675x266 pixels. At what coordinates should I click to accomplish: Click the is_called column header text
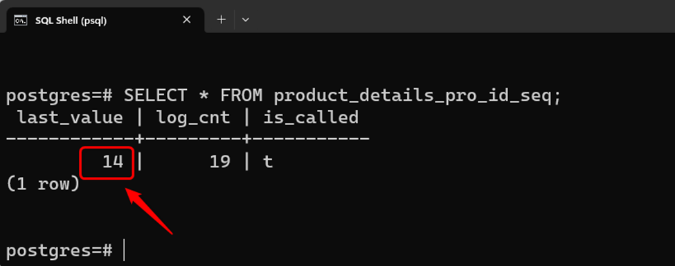click(x=311, y=117)
